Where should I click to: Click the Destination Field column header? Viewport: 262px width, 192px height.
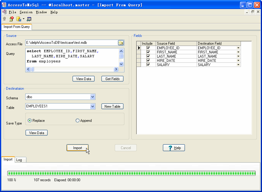pos(219,43)
